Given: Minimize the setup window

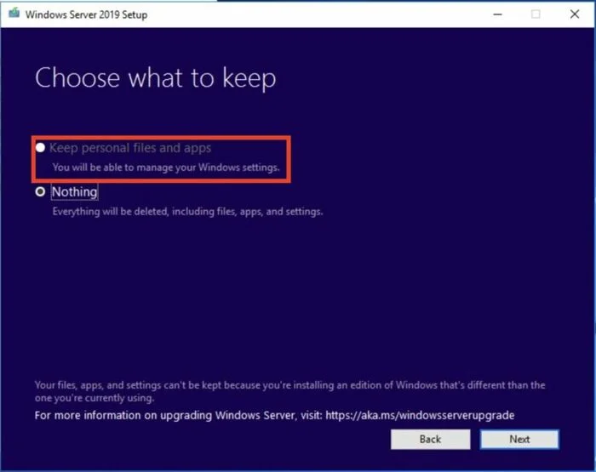Looking at the screenshot, I should 497,14.
